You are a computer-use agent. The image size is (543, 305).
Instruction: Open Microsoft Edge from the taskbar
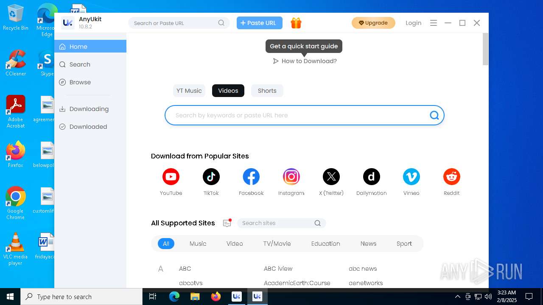pos(174,297)
